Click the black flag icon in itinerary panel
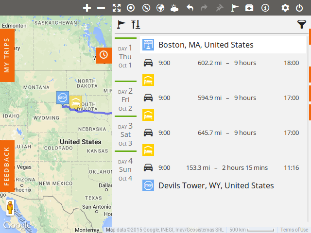Screen dimensions: 311x233 [x=121, y=24]
